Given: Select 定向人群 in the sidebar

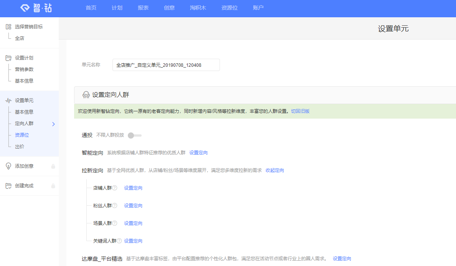Looking at the screenshot, I should (x=24, y=124).
